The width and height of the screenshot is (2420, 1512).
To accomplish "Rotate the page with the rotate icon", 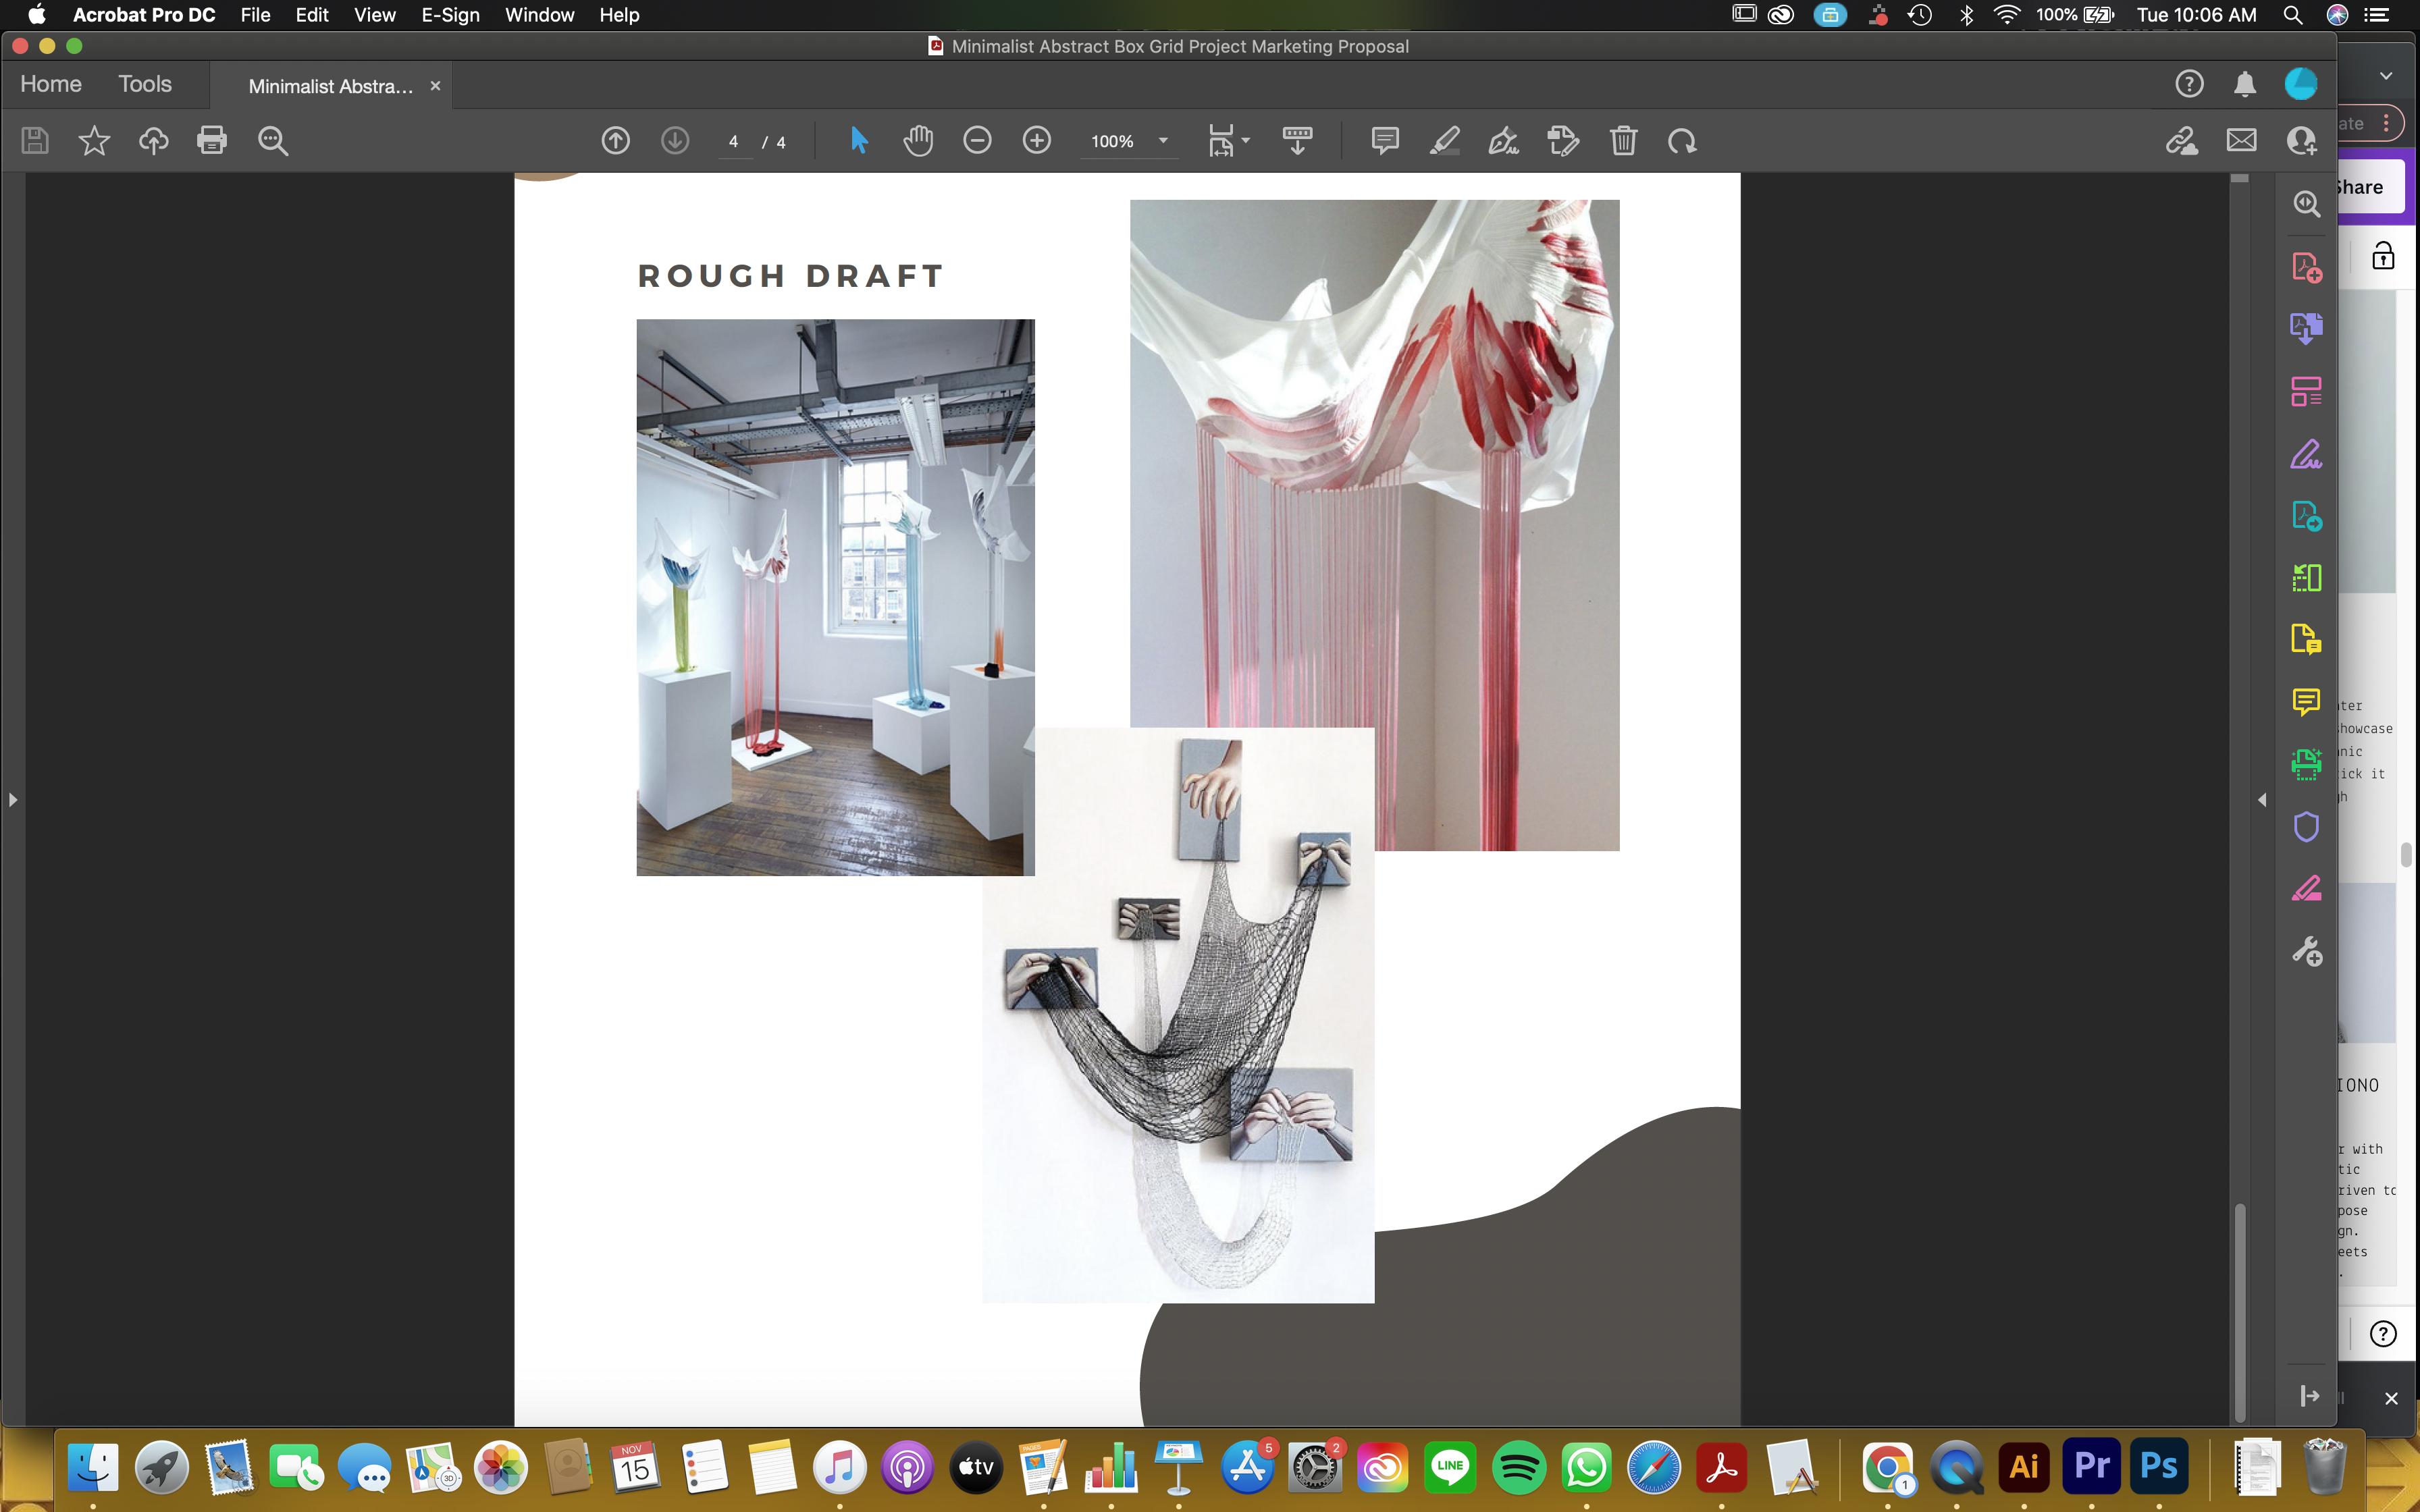I will pyautogui.click(x=1682, y=141).
